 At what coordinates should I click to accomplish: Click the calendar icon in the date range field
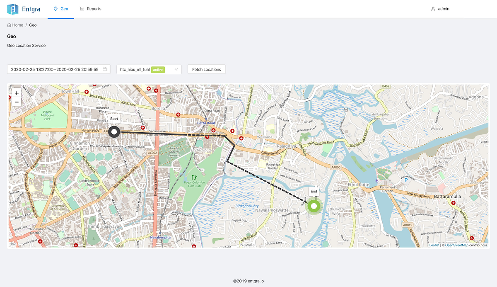click(105, 69)
